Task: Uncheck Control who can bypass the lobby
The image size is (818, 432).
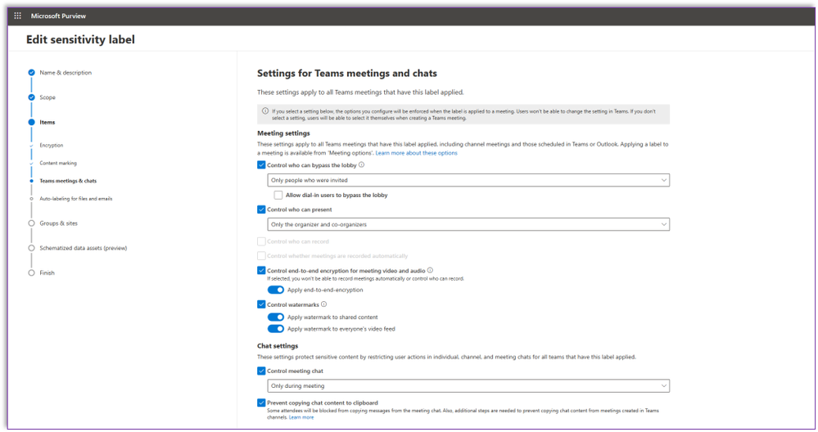Action: pos(261,165)
